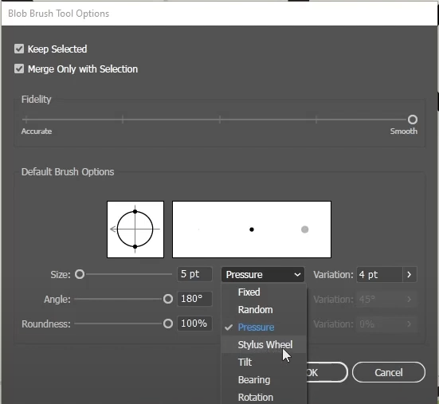Open the Size Pressure dropdown
The width and height of the screenshot is (439, 404).
[x=263, y=275]
